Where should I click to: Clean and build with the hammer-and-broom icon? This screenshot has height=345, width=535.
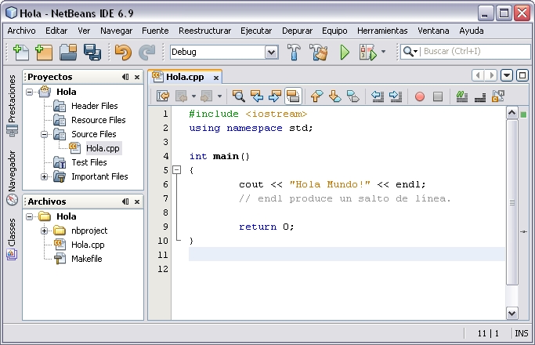319,53
